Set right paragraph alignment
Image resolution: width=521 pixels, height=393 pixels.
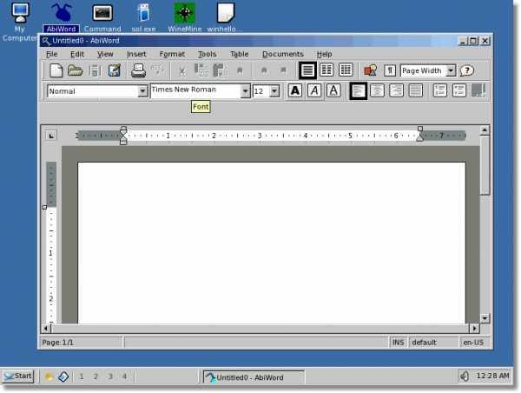[x=397, y=90]
